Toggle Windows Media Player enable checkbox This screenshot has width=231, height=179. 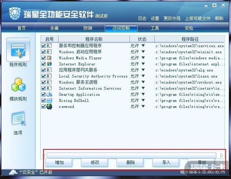point(43,58)
